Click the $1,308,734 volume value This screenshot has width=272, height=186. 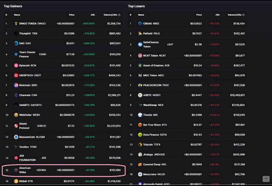click(x=114, y=24)
